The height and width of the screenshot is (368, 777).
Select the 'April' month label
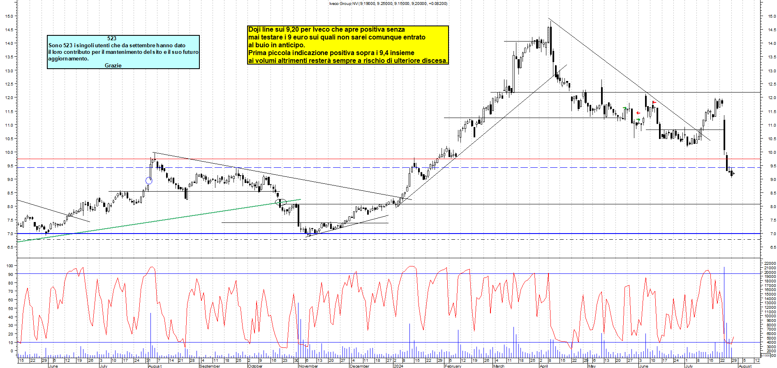click(544, 366)
